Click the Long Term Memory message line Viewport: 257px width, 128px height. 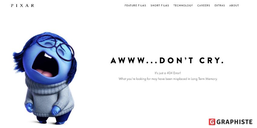(168, 79)
